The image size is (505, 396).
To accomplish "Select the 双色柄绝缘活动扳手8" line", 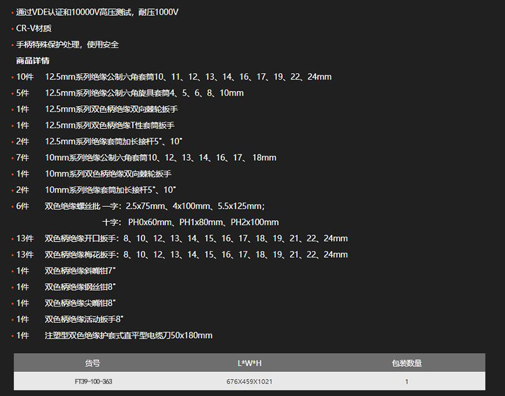I will coord(83,319).
